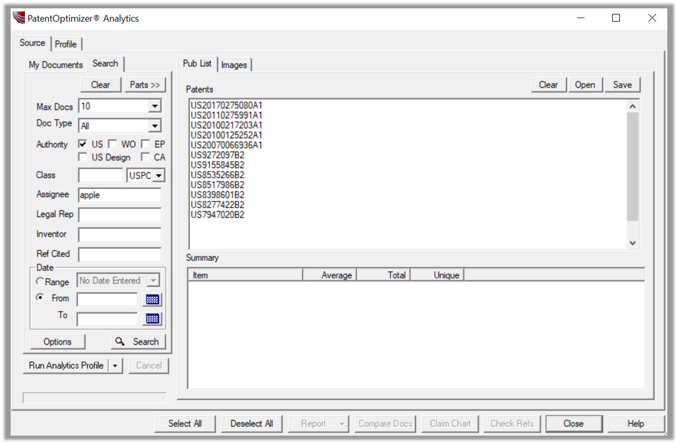Select patent US20070066936A1

point(226,145)
